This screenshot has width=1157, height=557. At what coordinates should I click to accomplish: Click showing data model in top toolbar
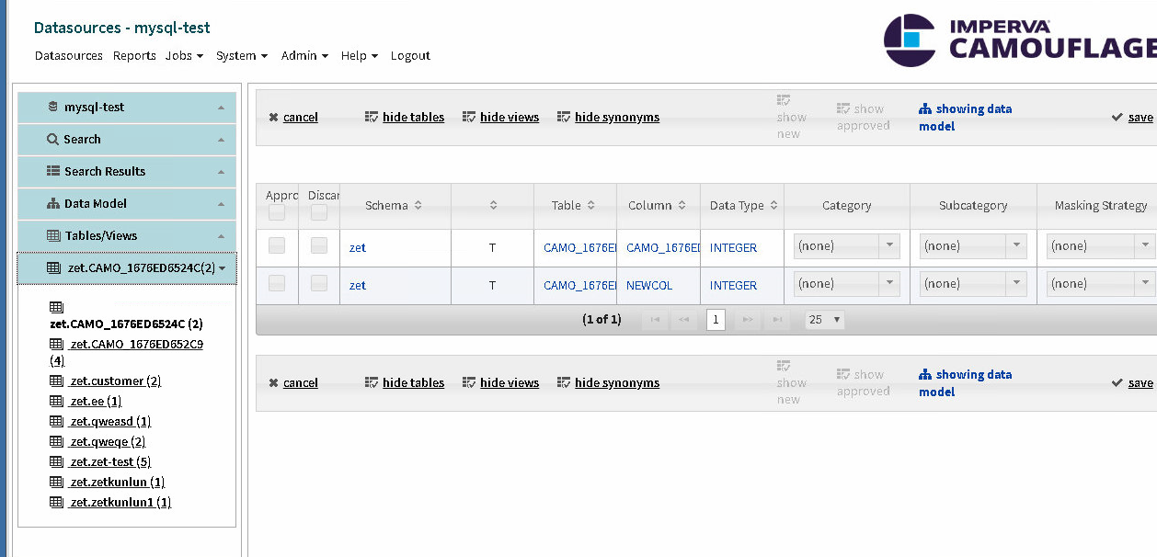click(966, 117)
